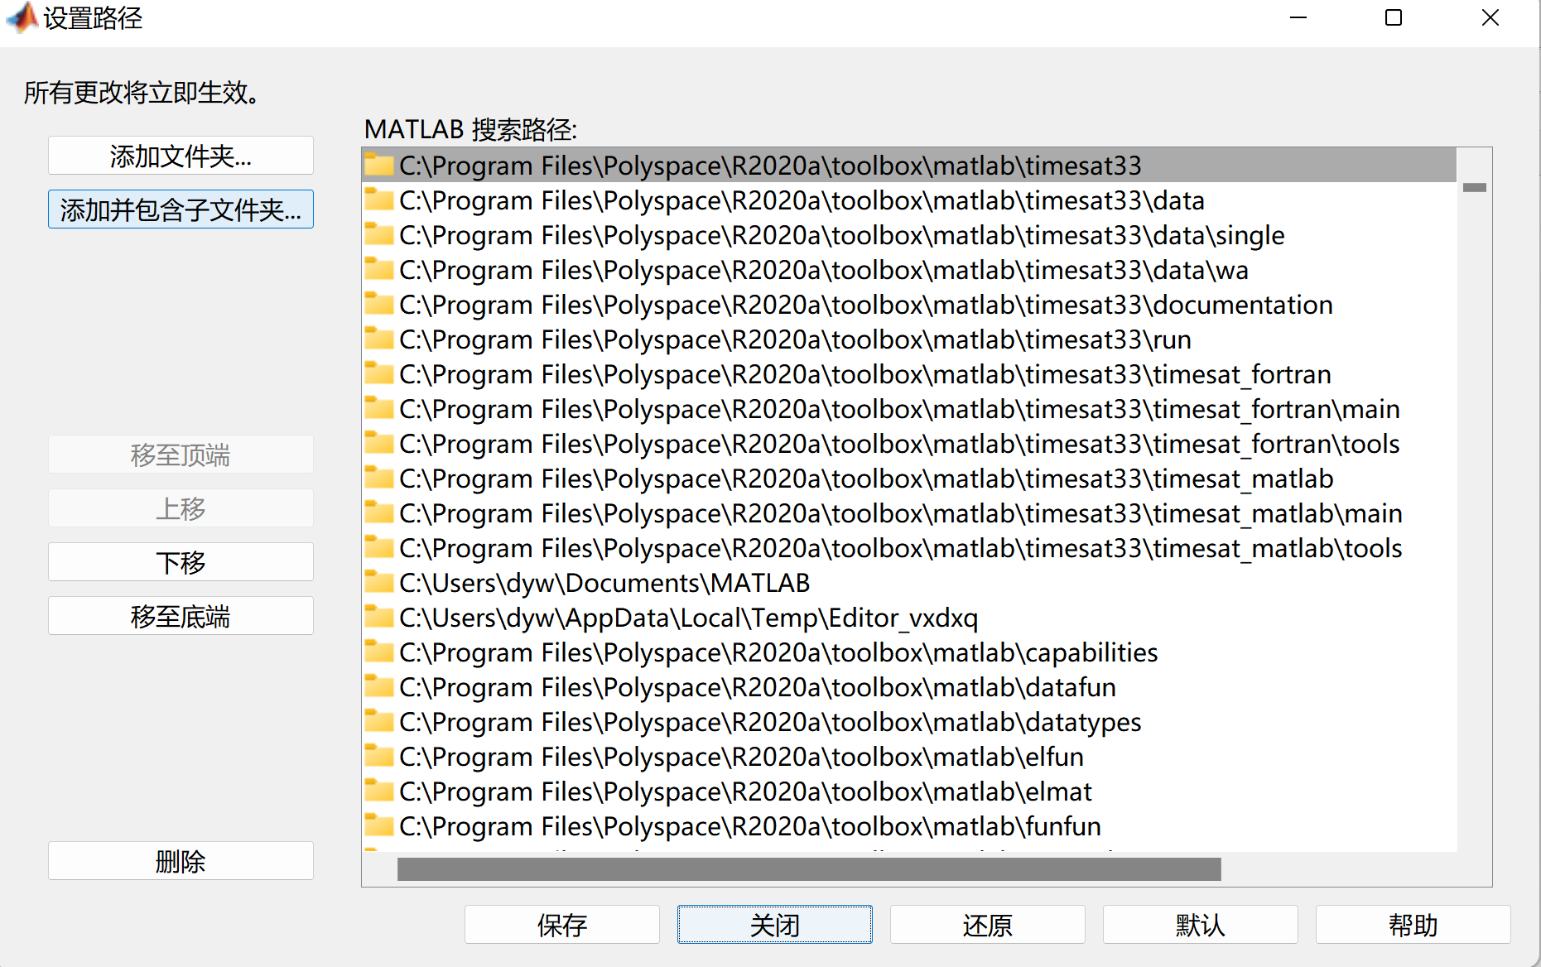Select path ending timesat33\data\wa
The image size is (1541, 967).
824,270
